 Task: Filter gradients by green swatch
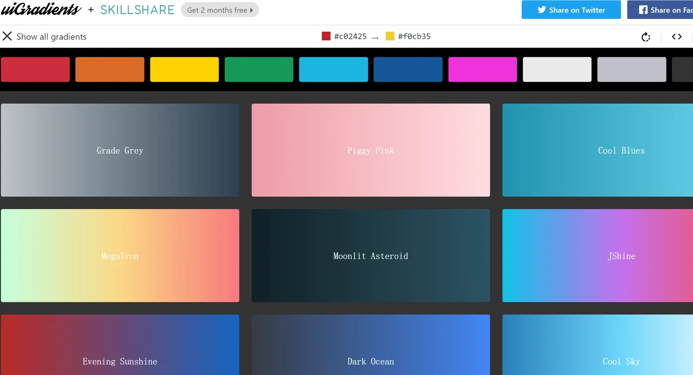pyautogui.click(x=259, y=69)
